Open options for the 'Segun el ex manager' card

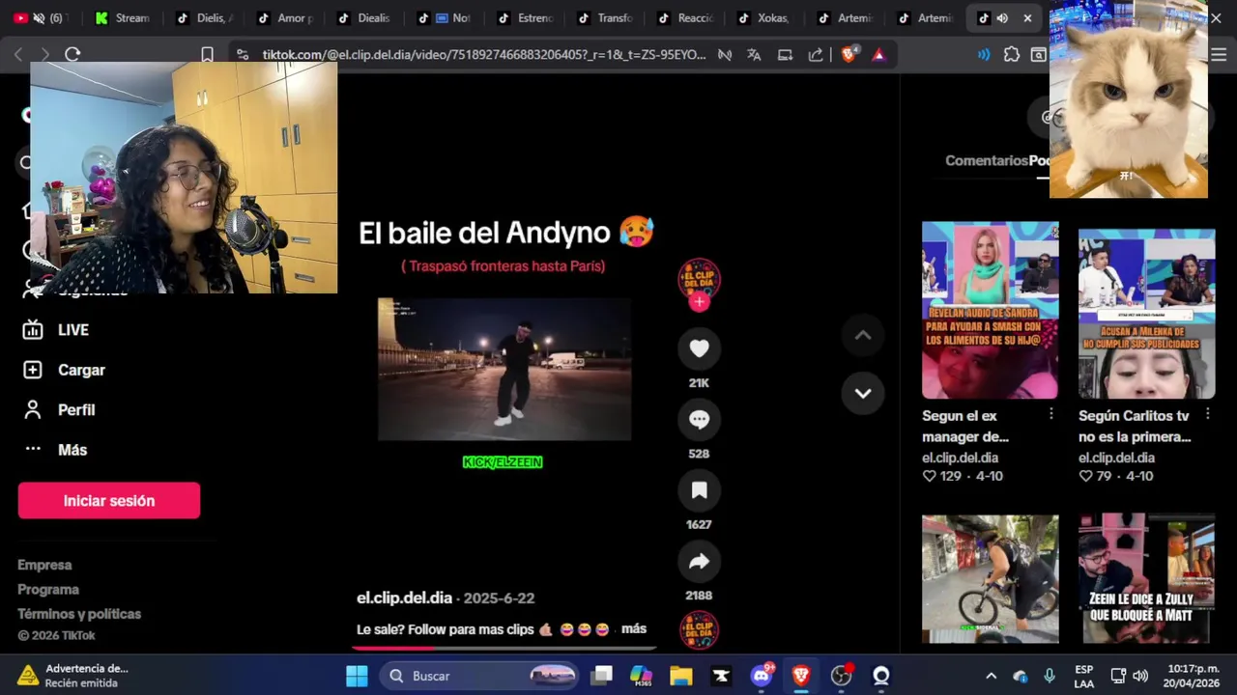click(x=1050, y=414)
